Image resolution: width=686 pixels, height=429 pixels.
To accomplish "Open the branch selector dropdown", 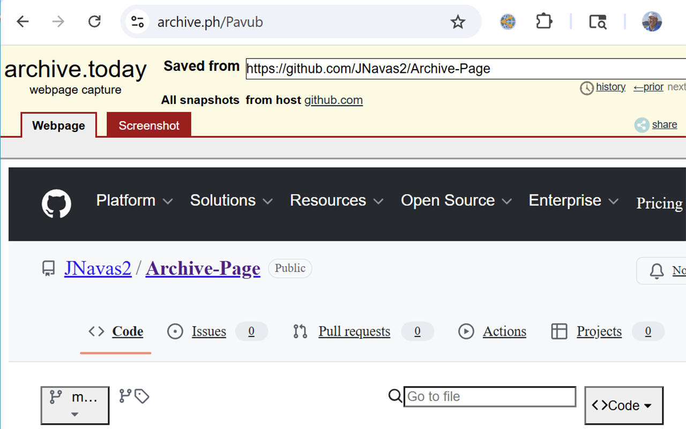I will pyautogui.click(x=75, y=405).
